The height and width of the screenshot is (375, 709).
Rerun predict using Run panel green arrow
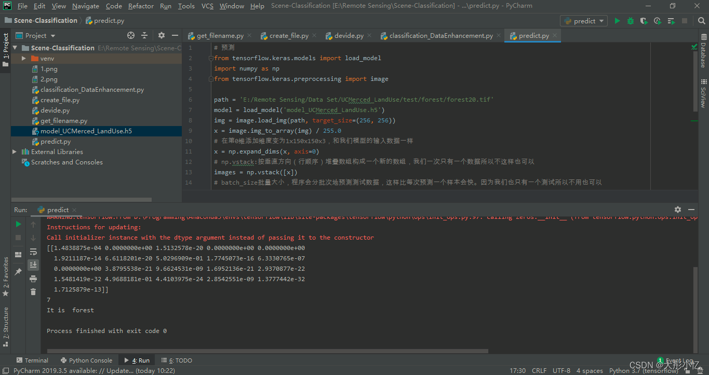[x=18, y=224]
